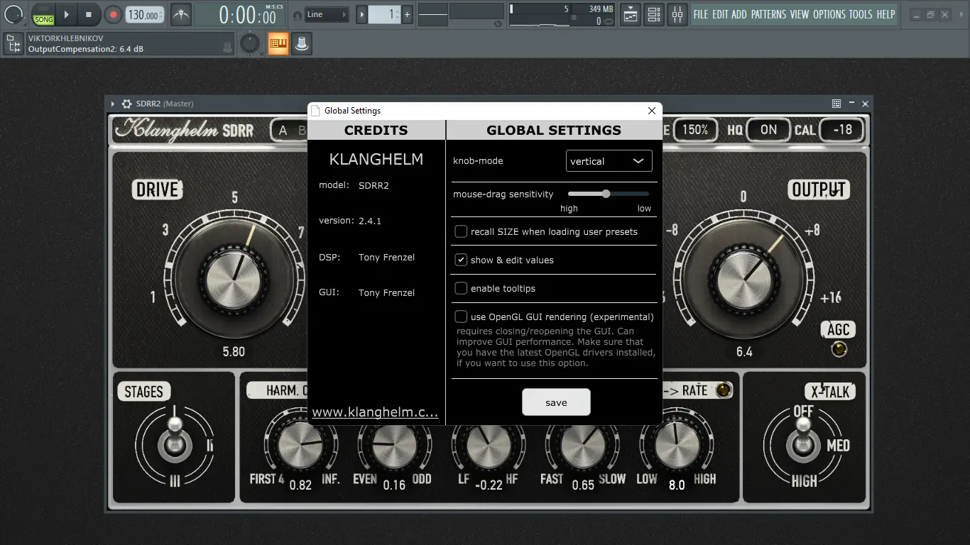Open the www.klanghelm.com link
970x545 pixels.
(x=376, y=412)
